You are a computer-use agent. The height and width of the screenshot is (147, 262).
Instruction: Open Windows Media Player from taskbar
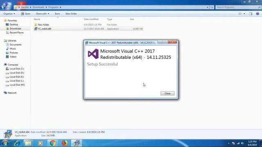(40, 143)
